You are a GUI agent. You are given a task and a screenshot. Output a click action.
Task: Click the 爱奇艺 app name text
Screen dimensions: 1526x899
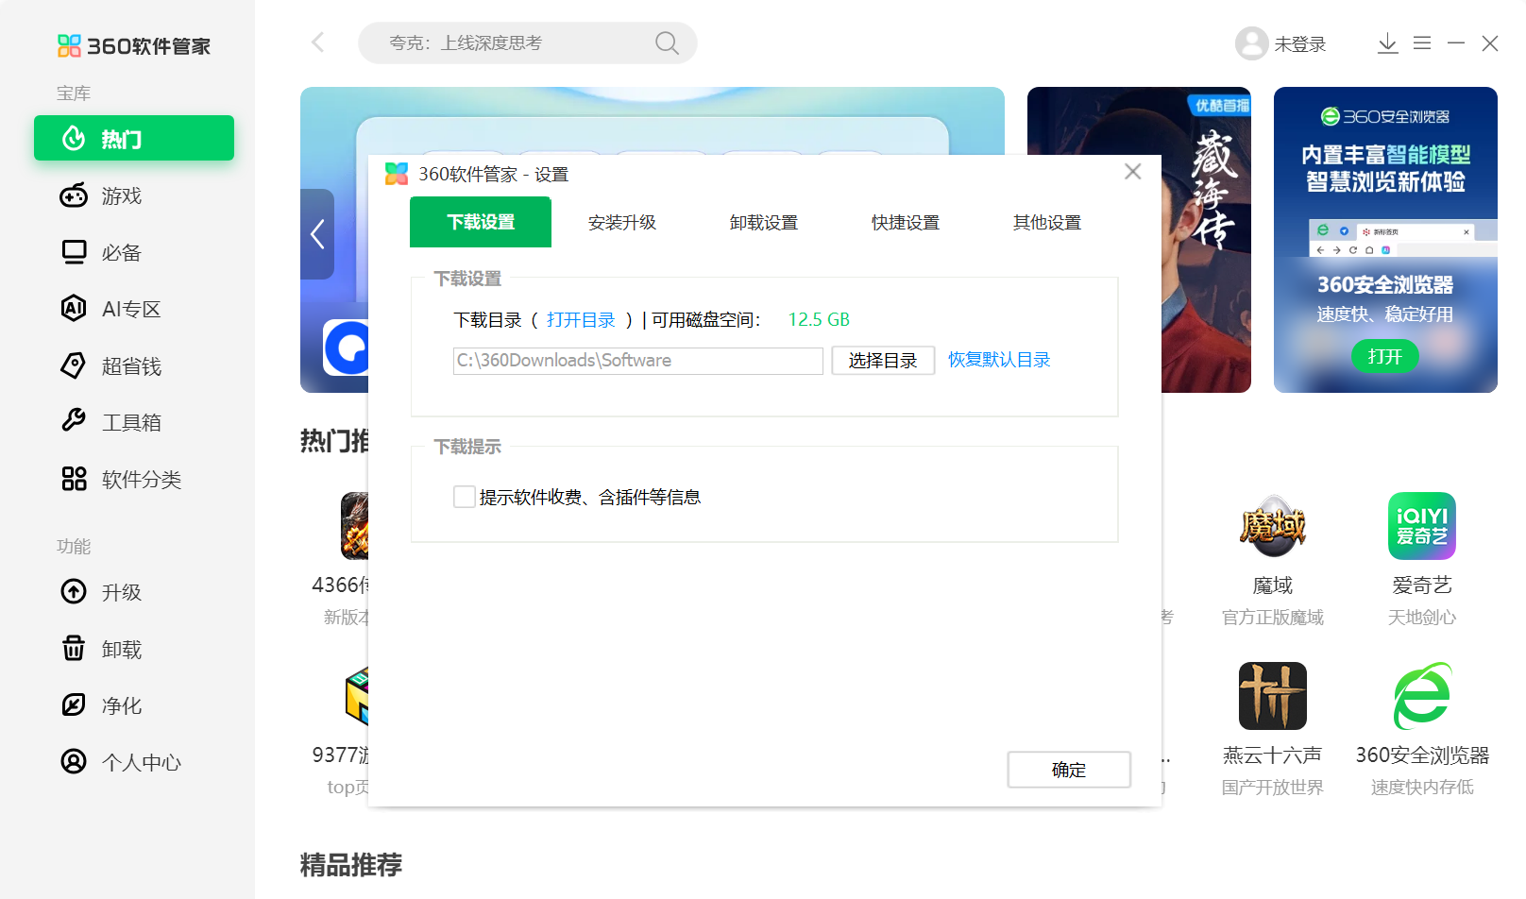(x=1422, y=585)
